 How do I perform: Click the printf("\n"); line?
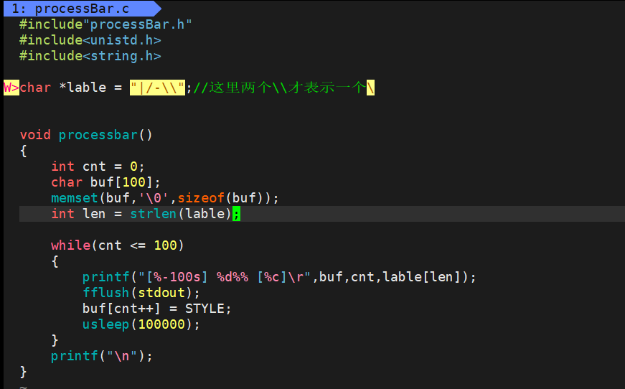102,356
